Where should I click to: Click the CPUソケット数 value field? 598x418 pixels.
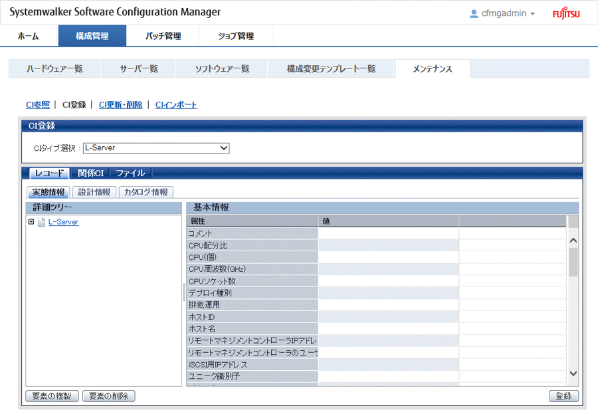[388, 281]
